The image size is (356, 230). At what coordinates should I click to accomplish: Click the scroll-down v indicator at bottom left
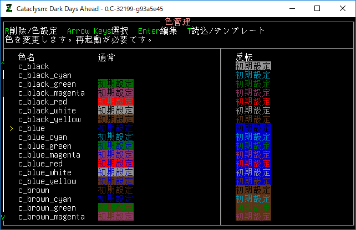[3, 217]
